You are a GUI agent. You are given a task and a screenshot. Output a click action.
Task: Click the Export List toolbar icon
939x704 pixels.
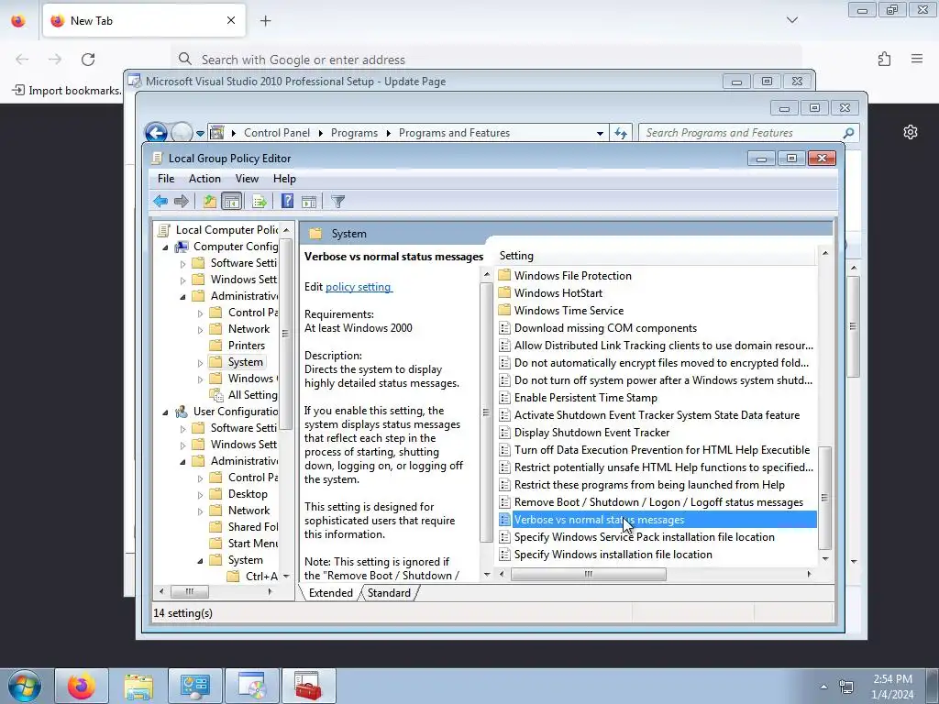tap(260, 202)
